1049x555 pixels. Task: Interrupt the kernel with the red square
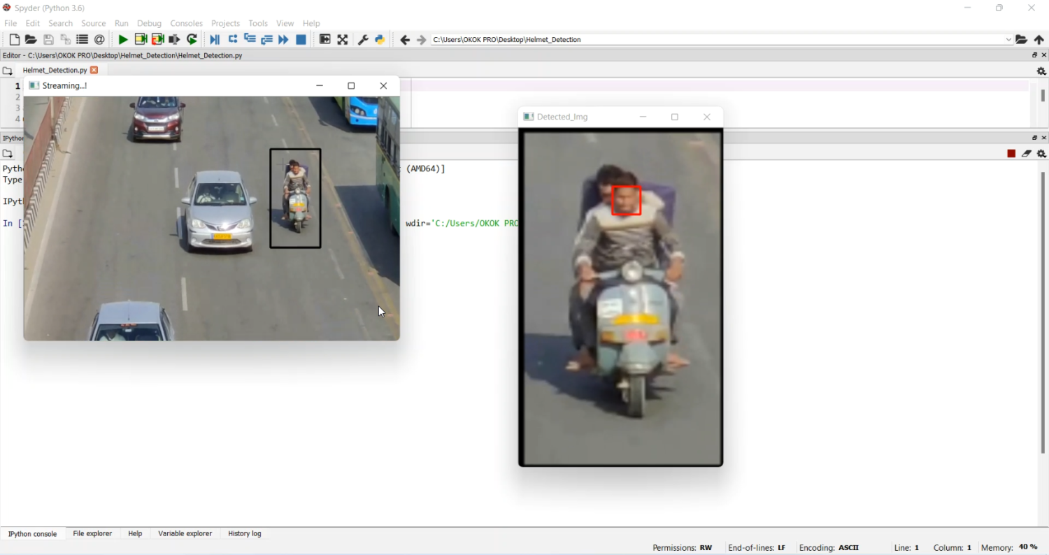tap(1011, 153)
